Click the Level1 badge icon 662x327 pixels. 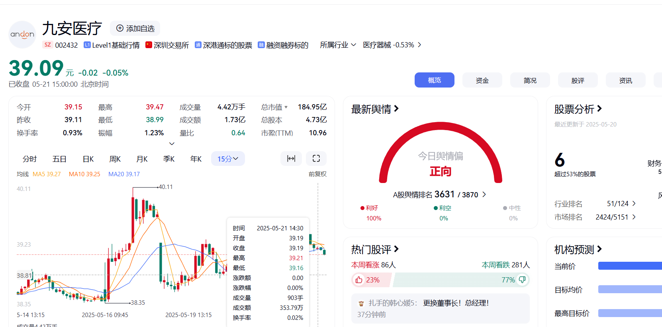pos(87,45)
